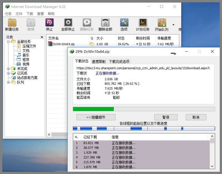Select the 压缩文件 category icon
222x174 pixels.
point(19,46)
